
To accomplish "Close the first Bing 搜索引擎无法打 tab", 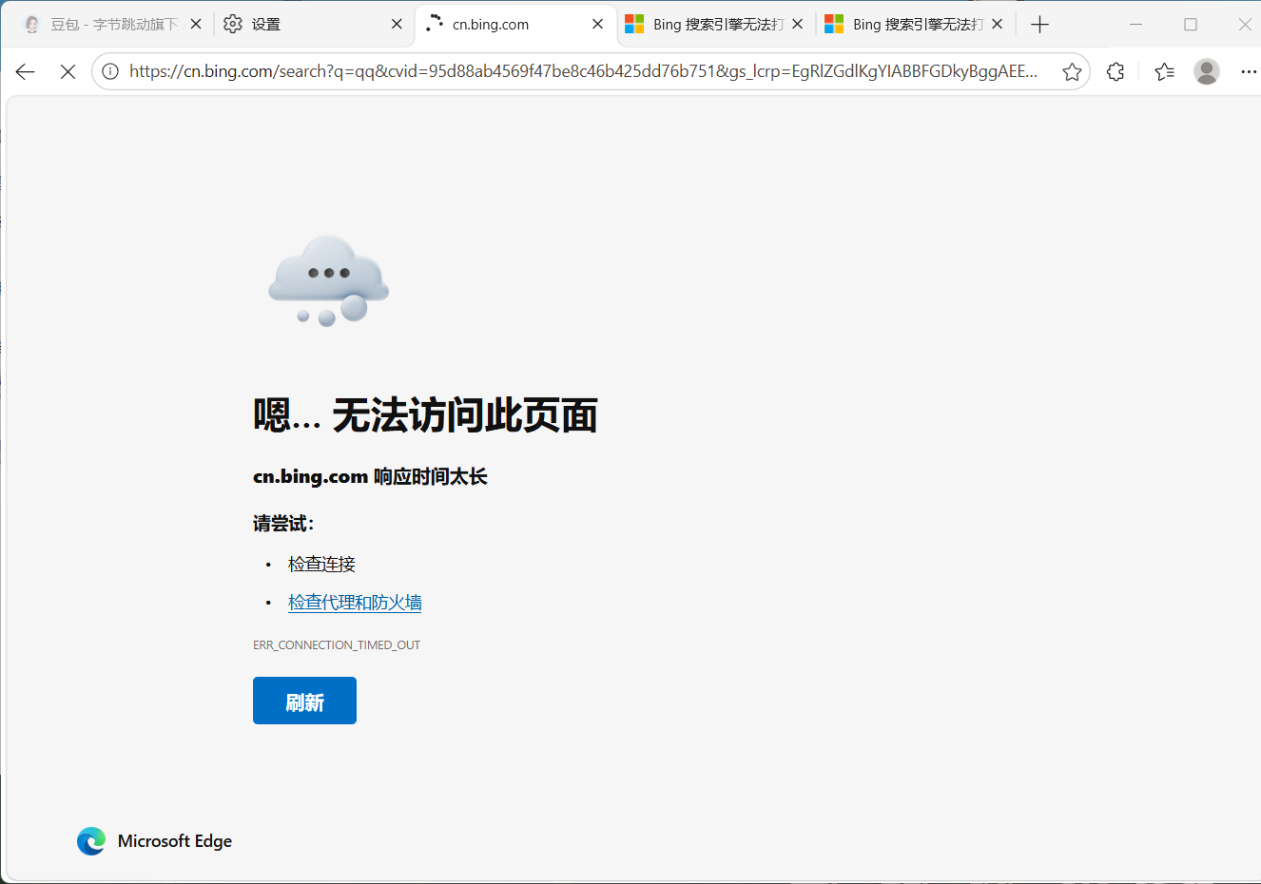I will 797,24.
